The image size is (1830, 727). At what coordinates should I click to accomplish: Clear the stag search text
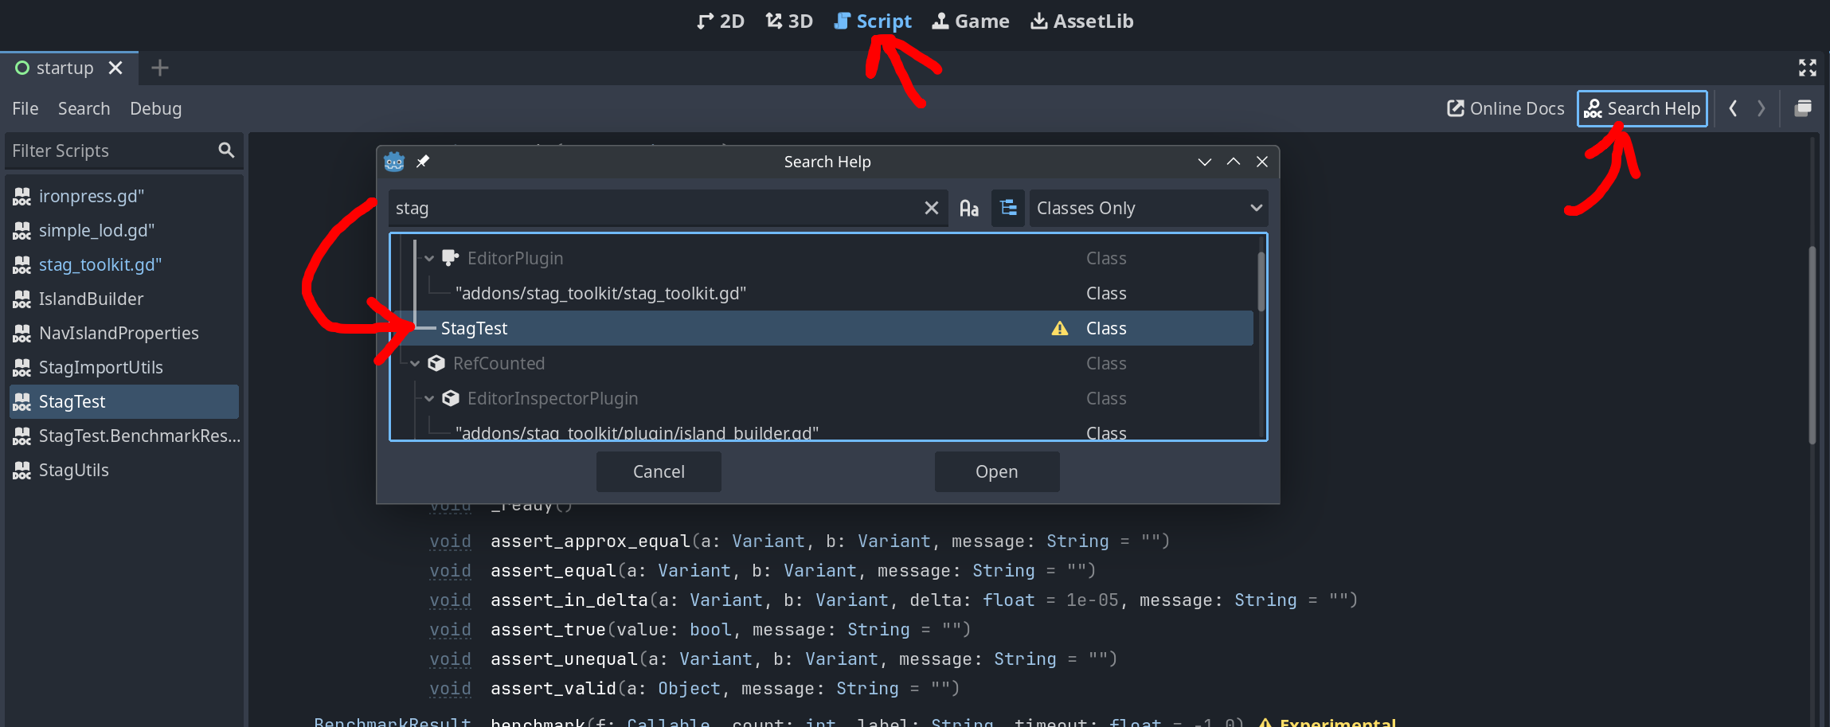931,208
